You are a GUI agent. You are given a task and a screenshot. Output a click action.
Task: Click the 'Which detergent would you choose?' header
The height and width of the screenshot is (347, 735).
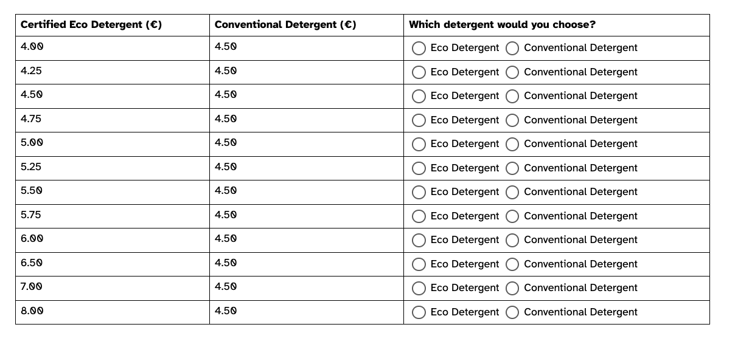pyautogui.click(x=502, y=25)
